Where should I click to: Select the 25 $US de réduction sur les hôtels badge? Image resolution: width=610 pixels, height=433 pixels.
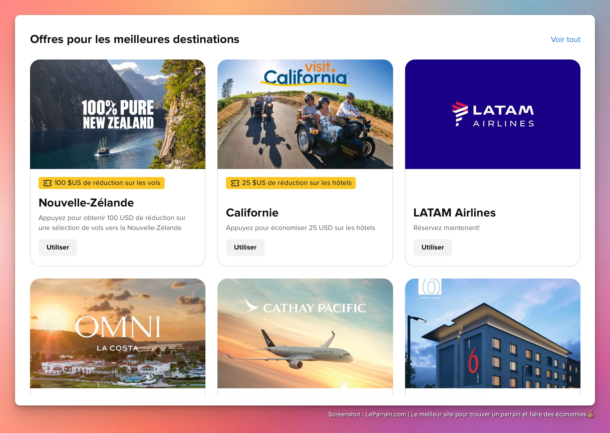point(290,183)
